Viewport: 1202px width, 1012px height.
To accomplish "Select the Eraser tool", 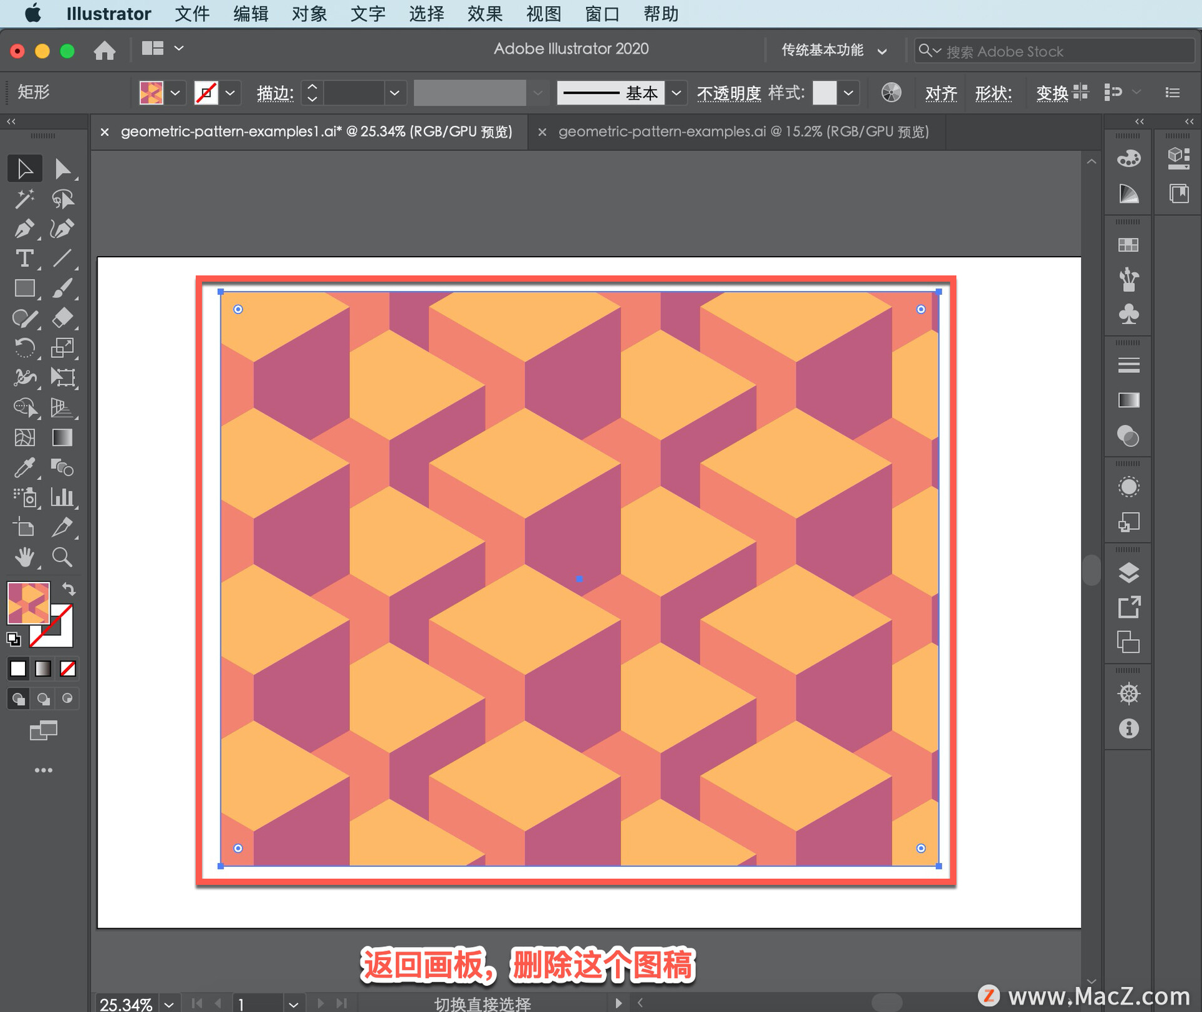I will pyautogui.click(x=62, y=319).
